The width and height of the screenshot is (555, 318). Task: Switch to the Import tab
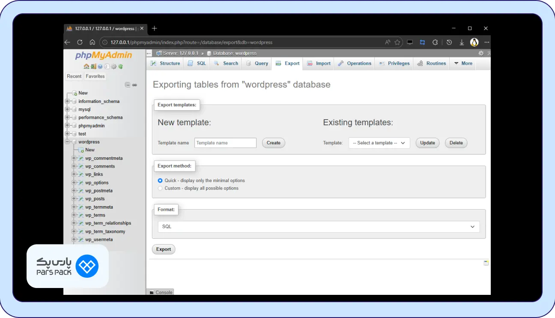pos(319,63)
